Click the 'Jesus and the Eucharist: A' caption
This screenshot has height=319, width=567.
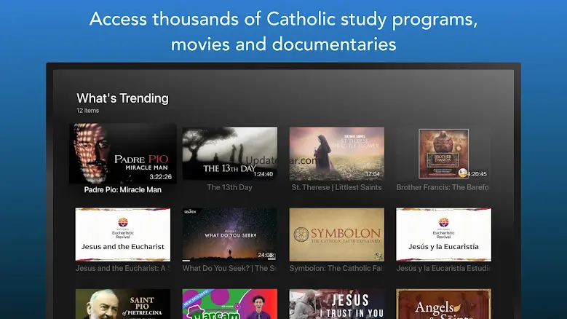(x=122, y=268)
